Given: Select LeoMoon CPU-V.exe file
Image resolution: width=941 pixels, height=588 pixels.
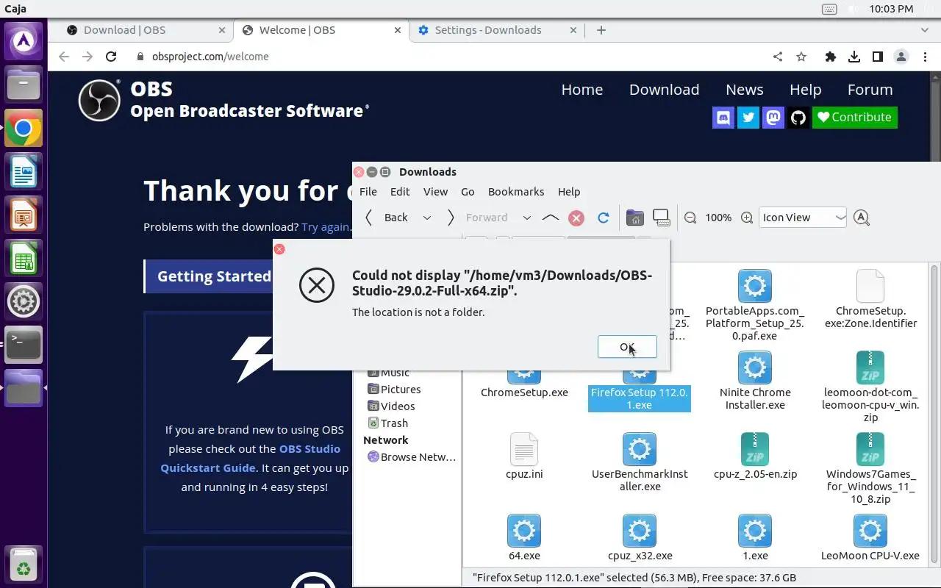Looking at the screenshot, I should pyautogui.click(x=870, y=538).
